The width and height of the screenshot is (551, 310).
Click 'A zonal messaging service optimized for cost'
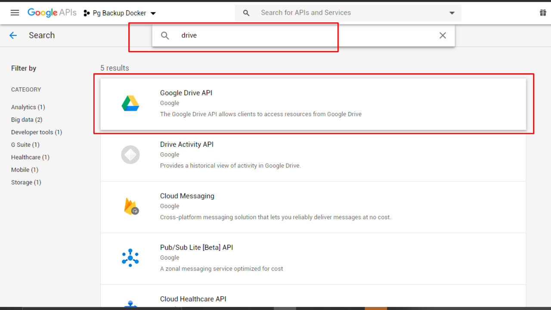(x=222, y=269)
